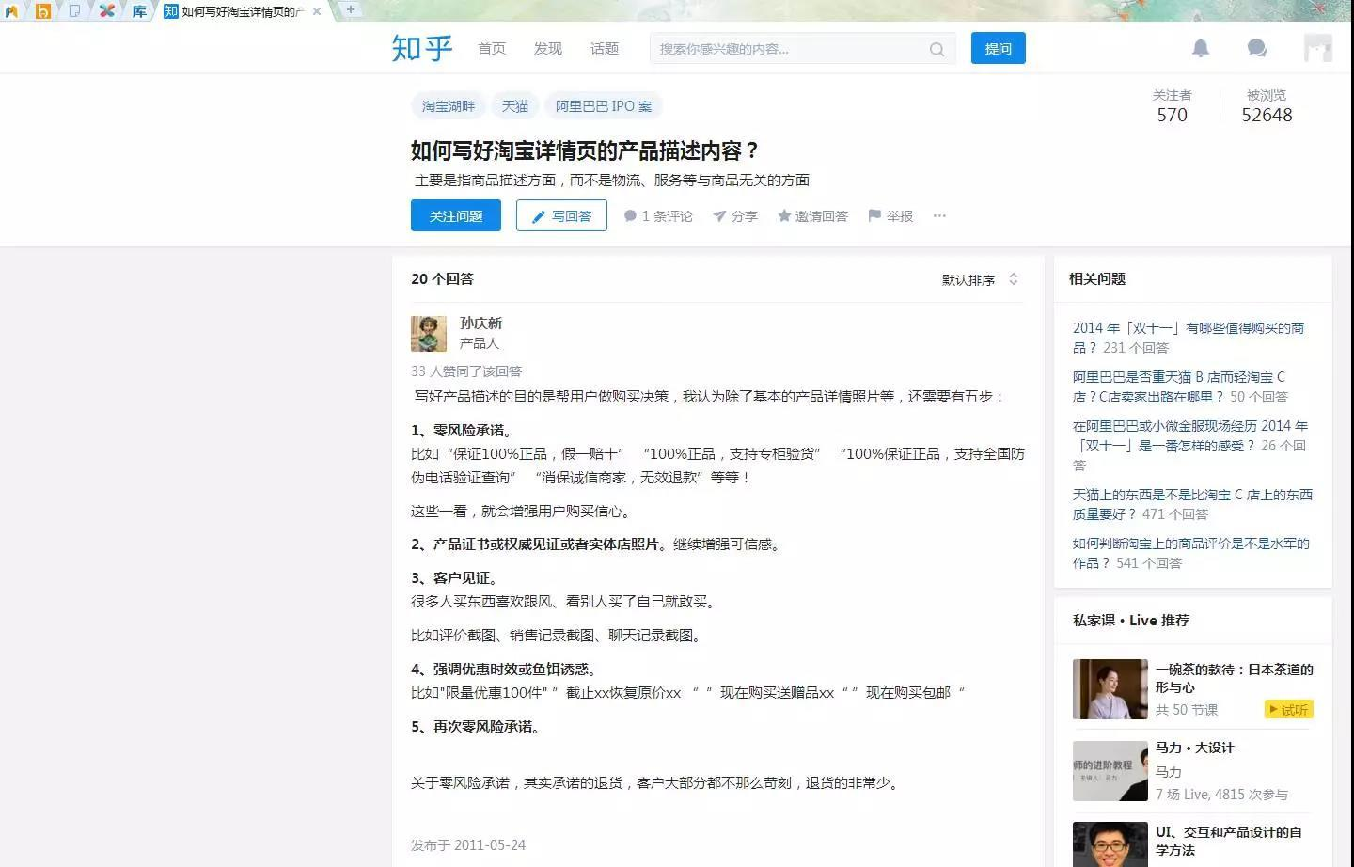This screenshot has height=867, width=1354.
Task: Go to 首页 in the top navigation
Action: click(492, 49)
